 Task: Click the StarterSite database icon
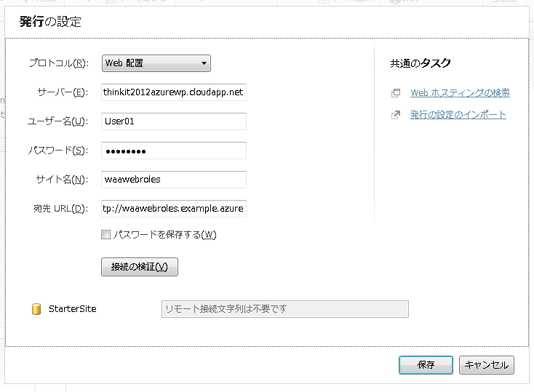36,309
